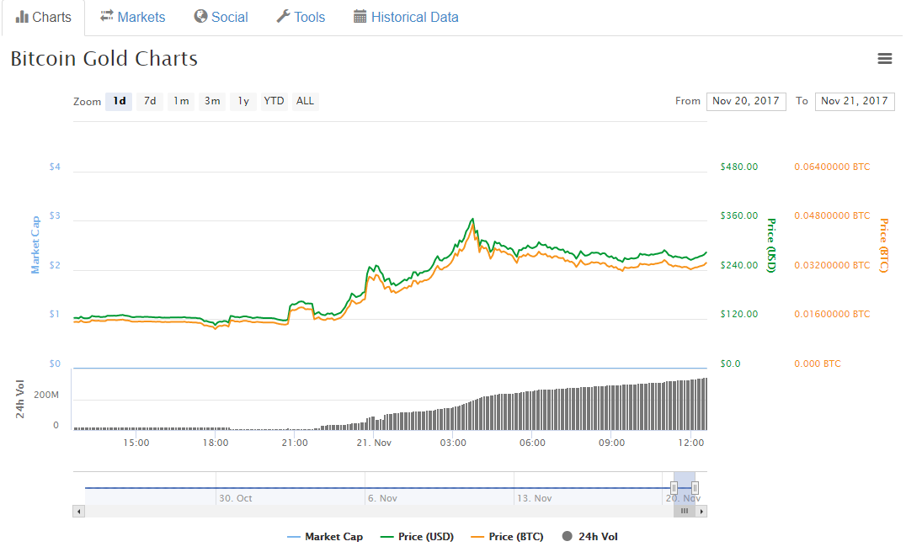922x552 pixels.
Task: Click the navigator scroll left arrow
Action: click(79, 512)
